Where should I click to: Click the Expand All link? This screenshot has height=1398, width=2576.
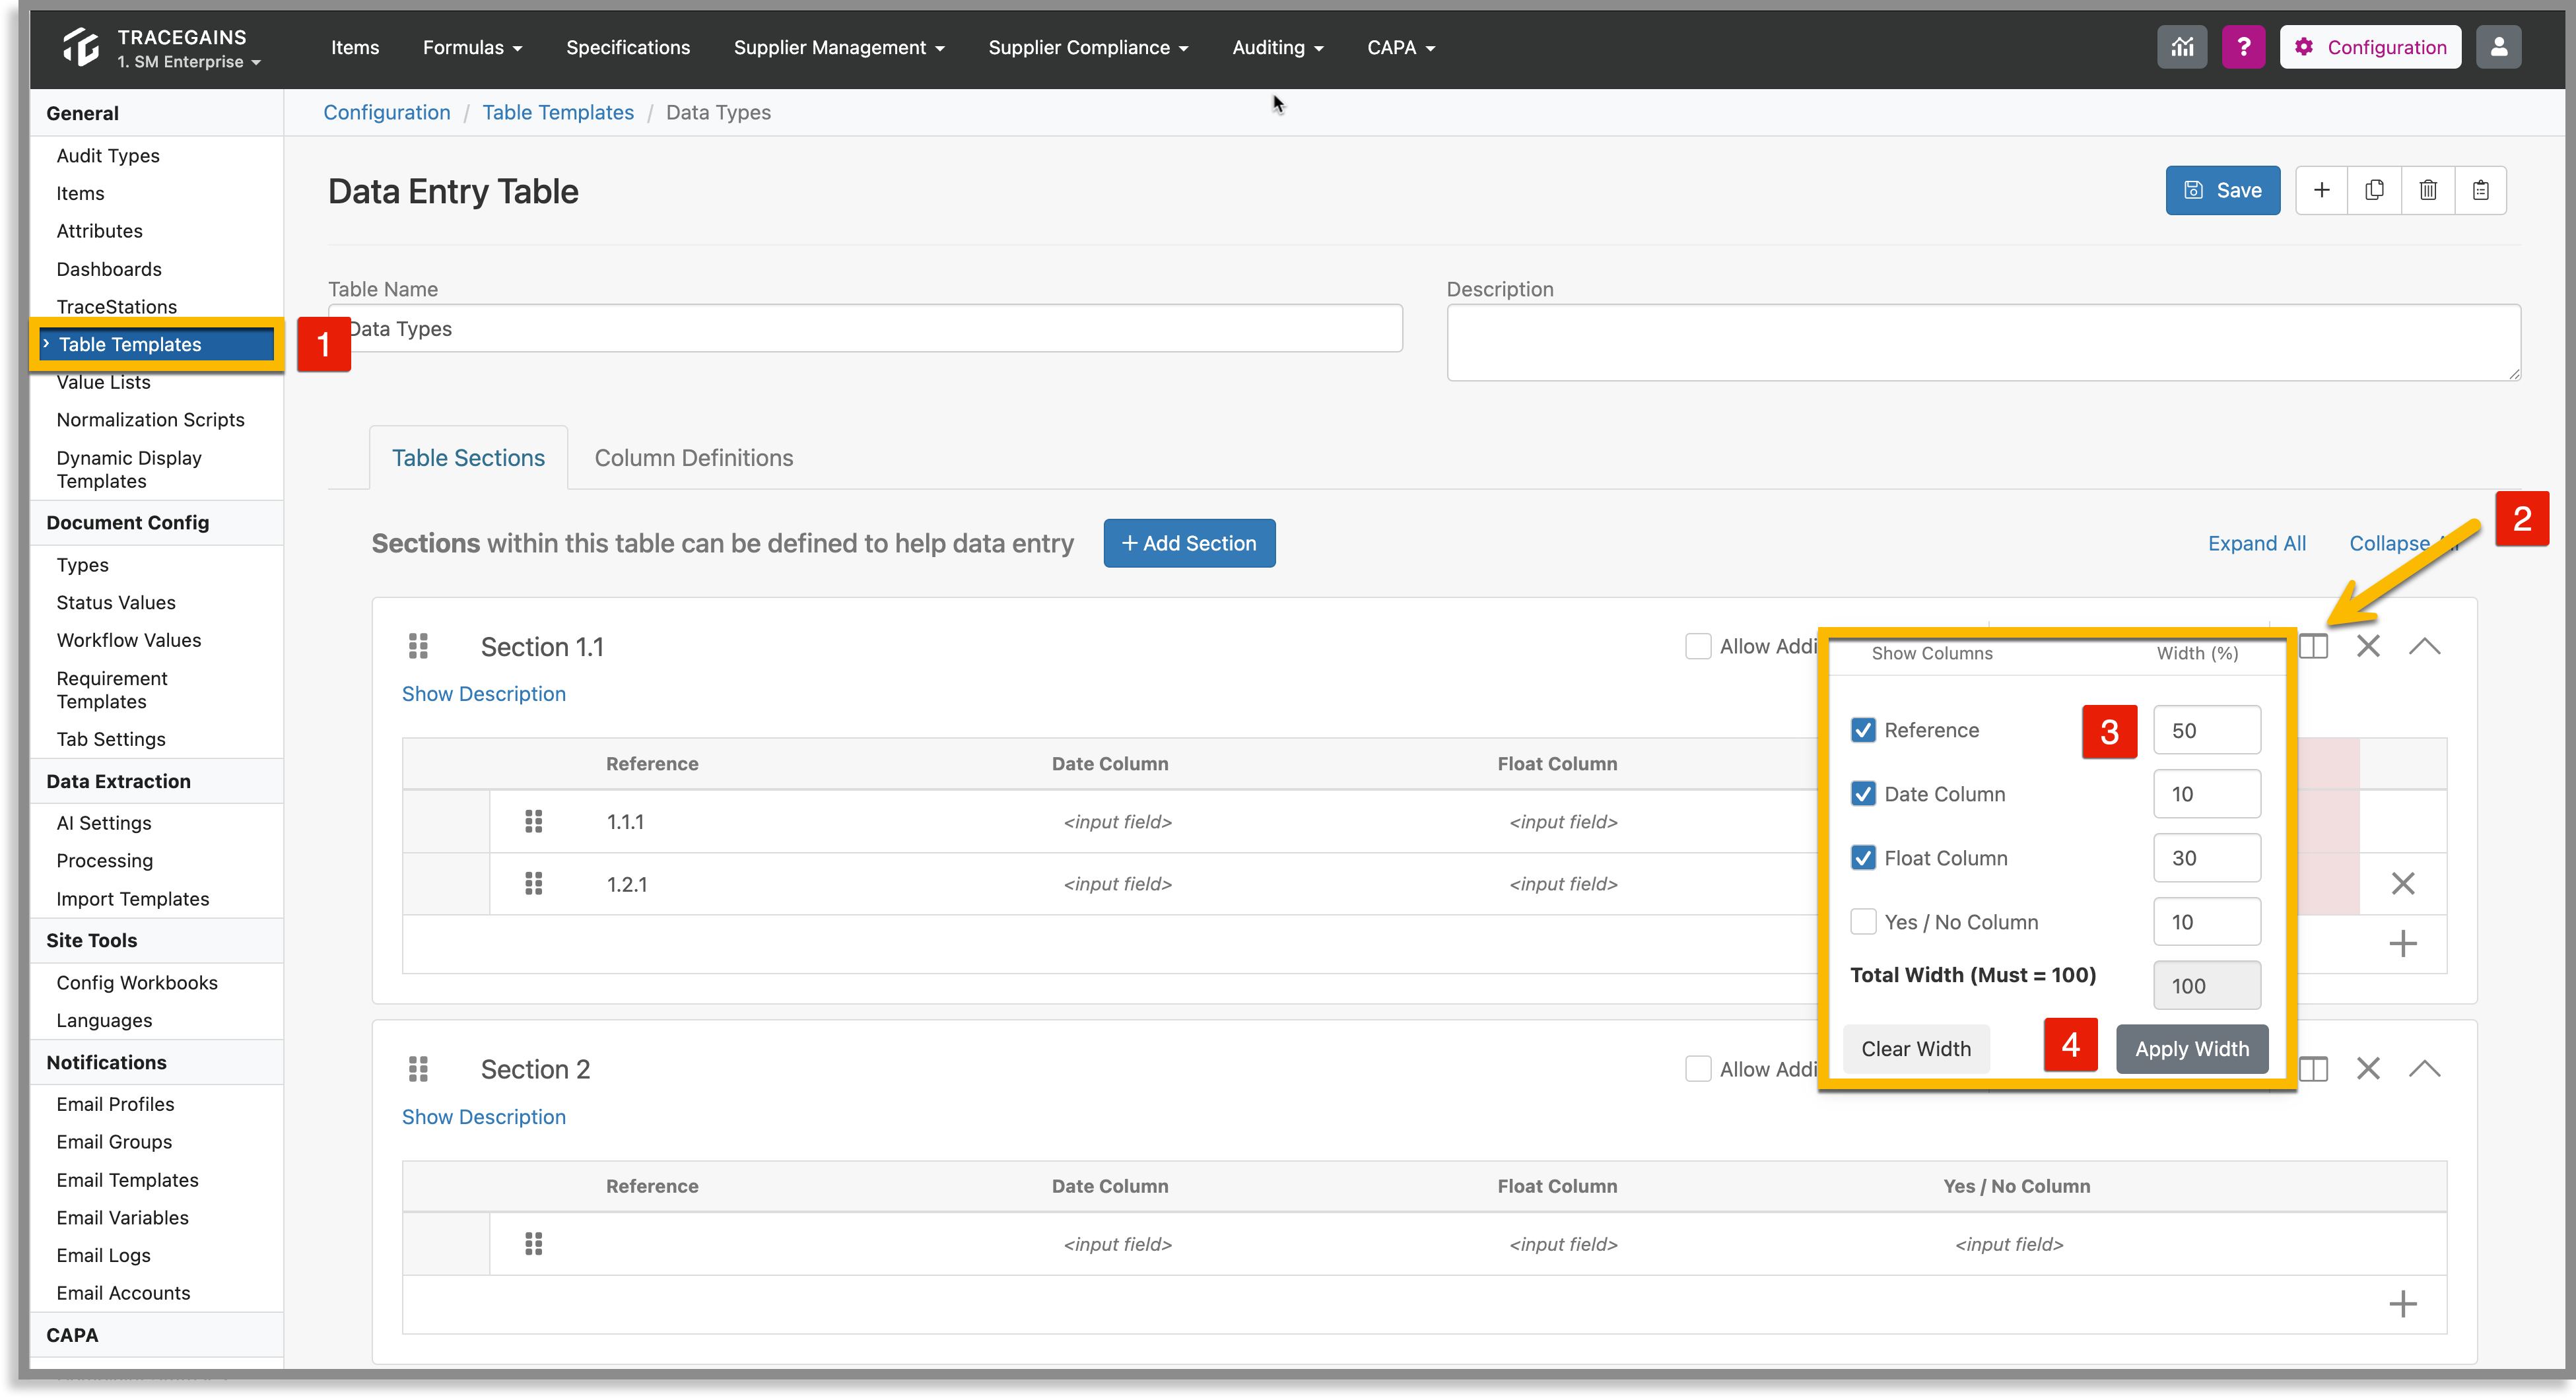click(x=2256, y=543)
